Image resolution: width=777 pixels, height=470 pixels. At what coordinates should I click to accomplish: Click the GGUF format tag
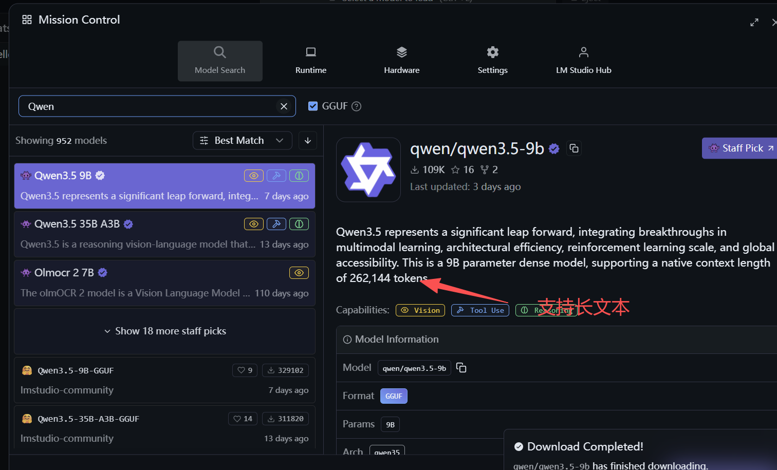[394, 396]
